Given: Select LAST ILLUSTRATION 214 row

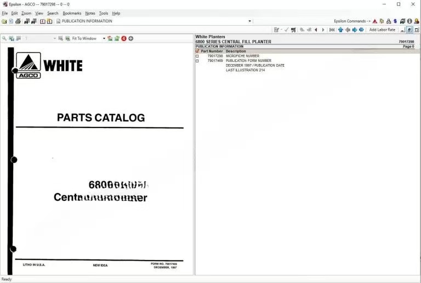Looking at the screenshot, I should 246,70.
